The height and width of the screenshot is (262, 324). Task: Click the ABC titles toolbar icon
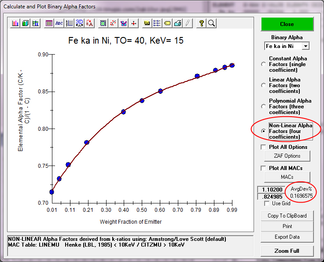[59, 23]
